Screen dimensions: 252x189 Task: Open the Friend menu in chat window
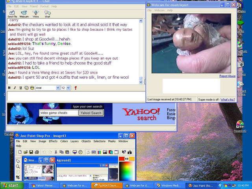coord(33,6)
